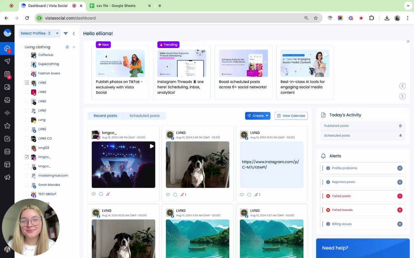This screenshot has height=258, width=414.
Task: Open the Reports chart icon in sidebar
Action: coord(7,152)
